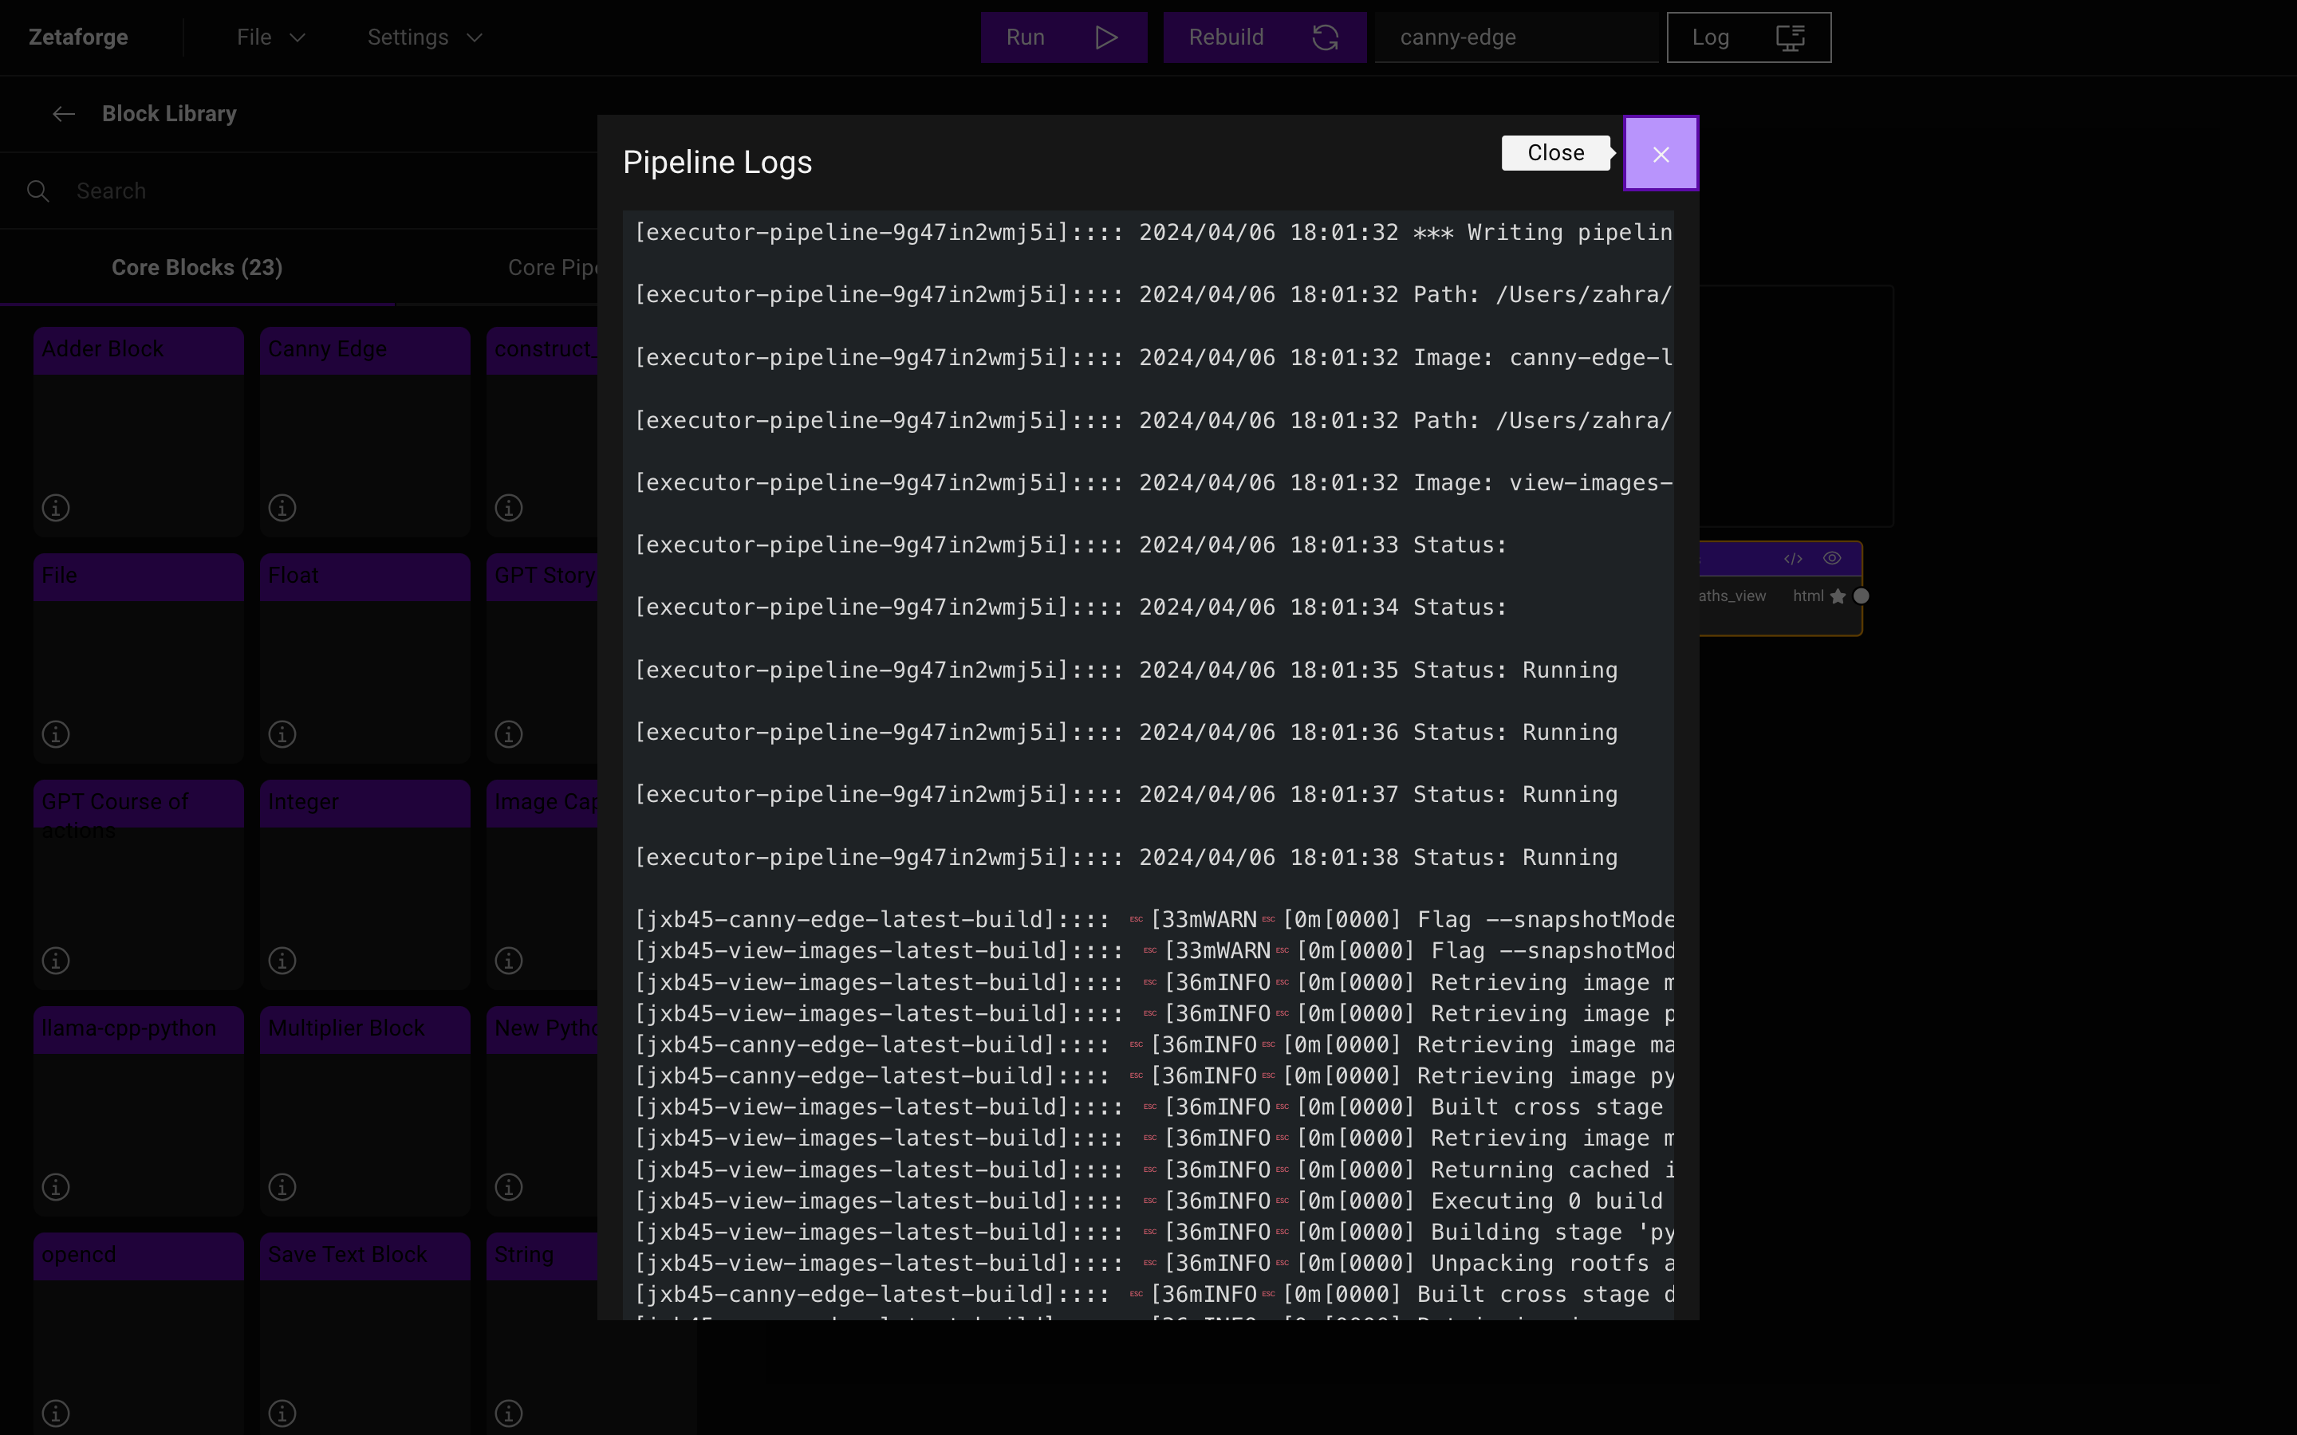Select the Canny Edge block card
Screen dimensions: 2297x1435
pos(364,432)
